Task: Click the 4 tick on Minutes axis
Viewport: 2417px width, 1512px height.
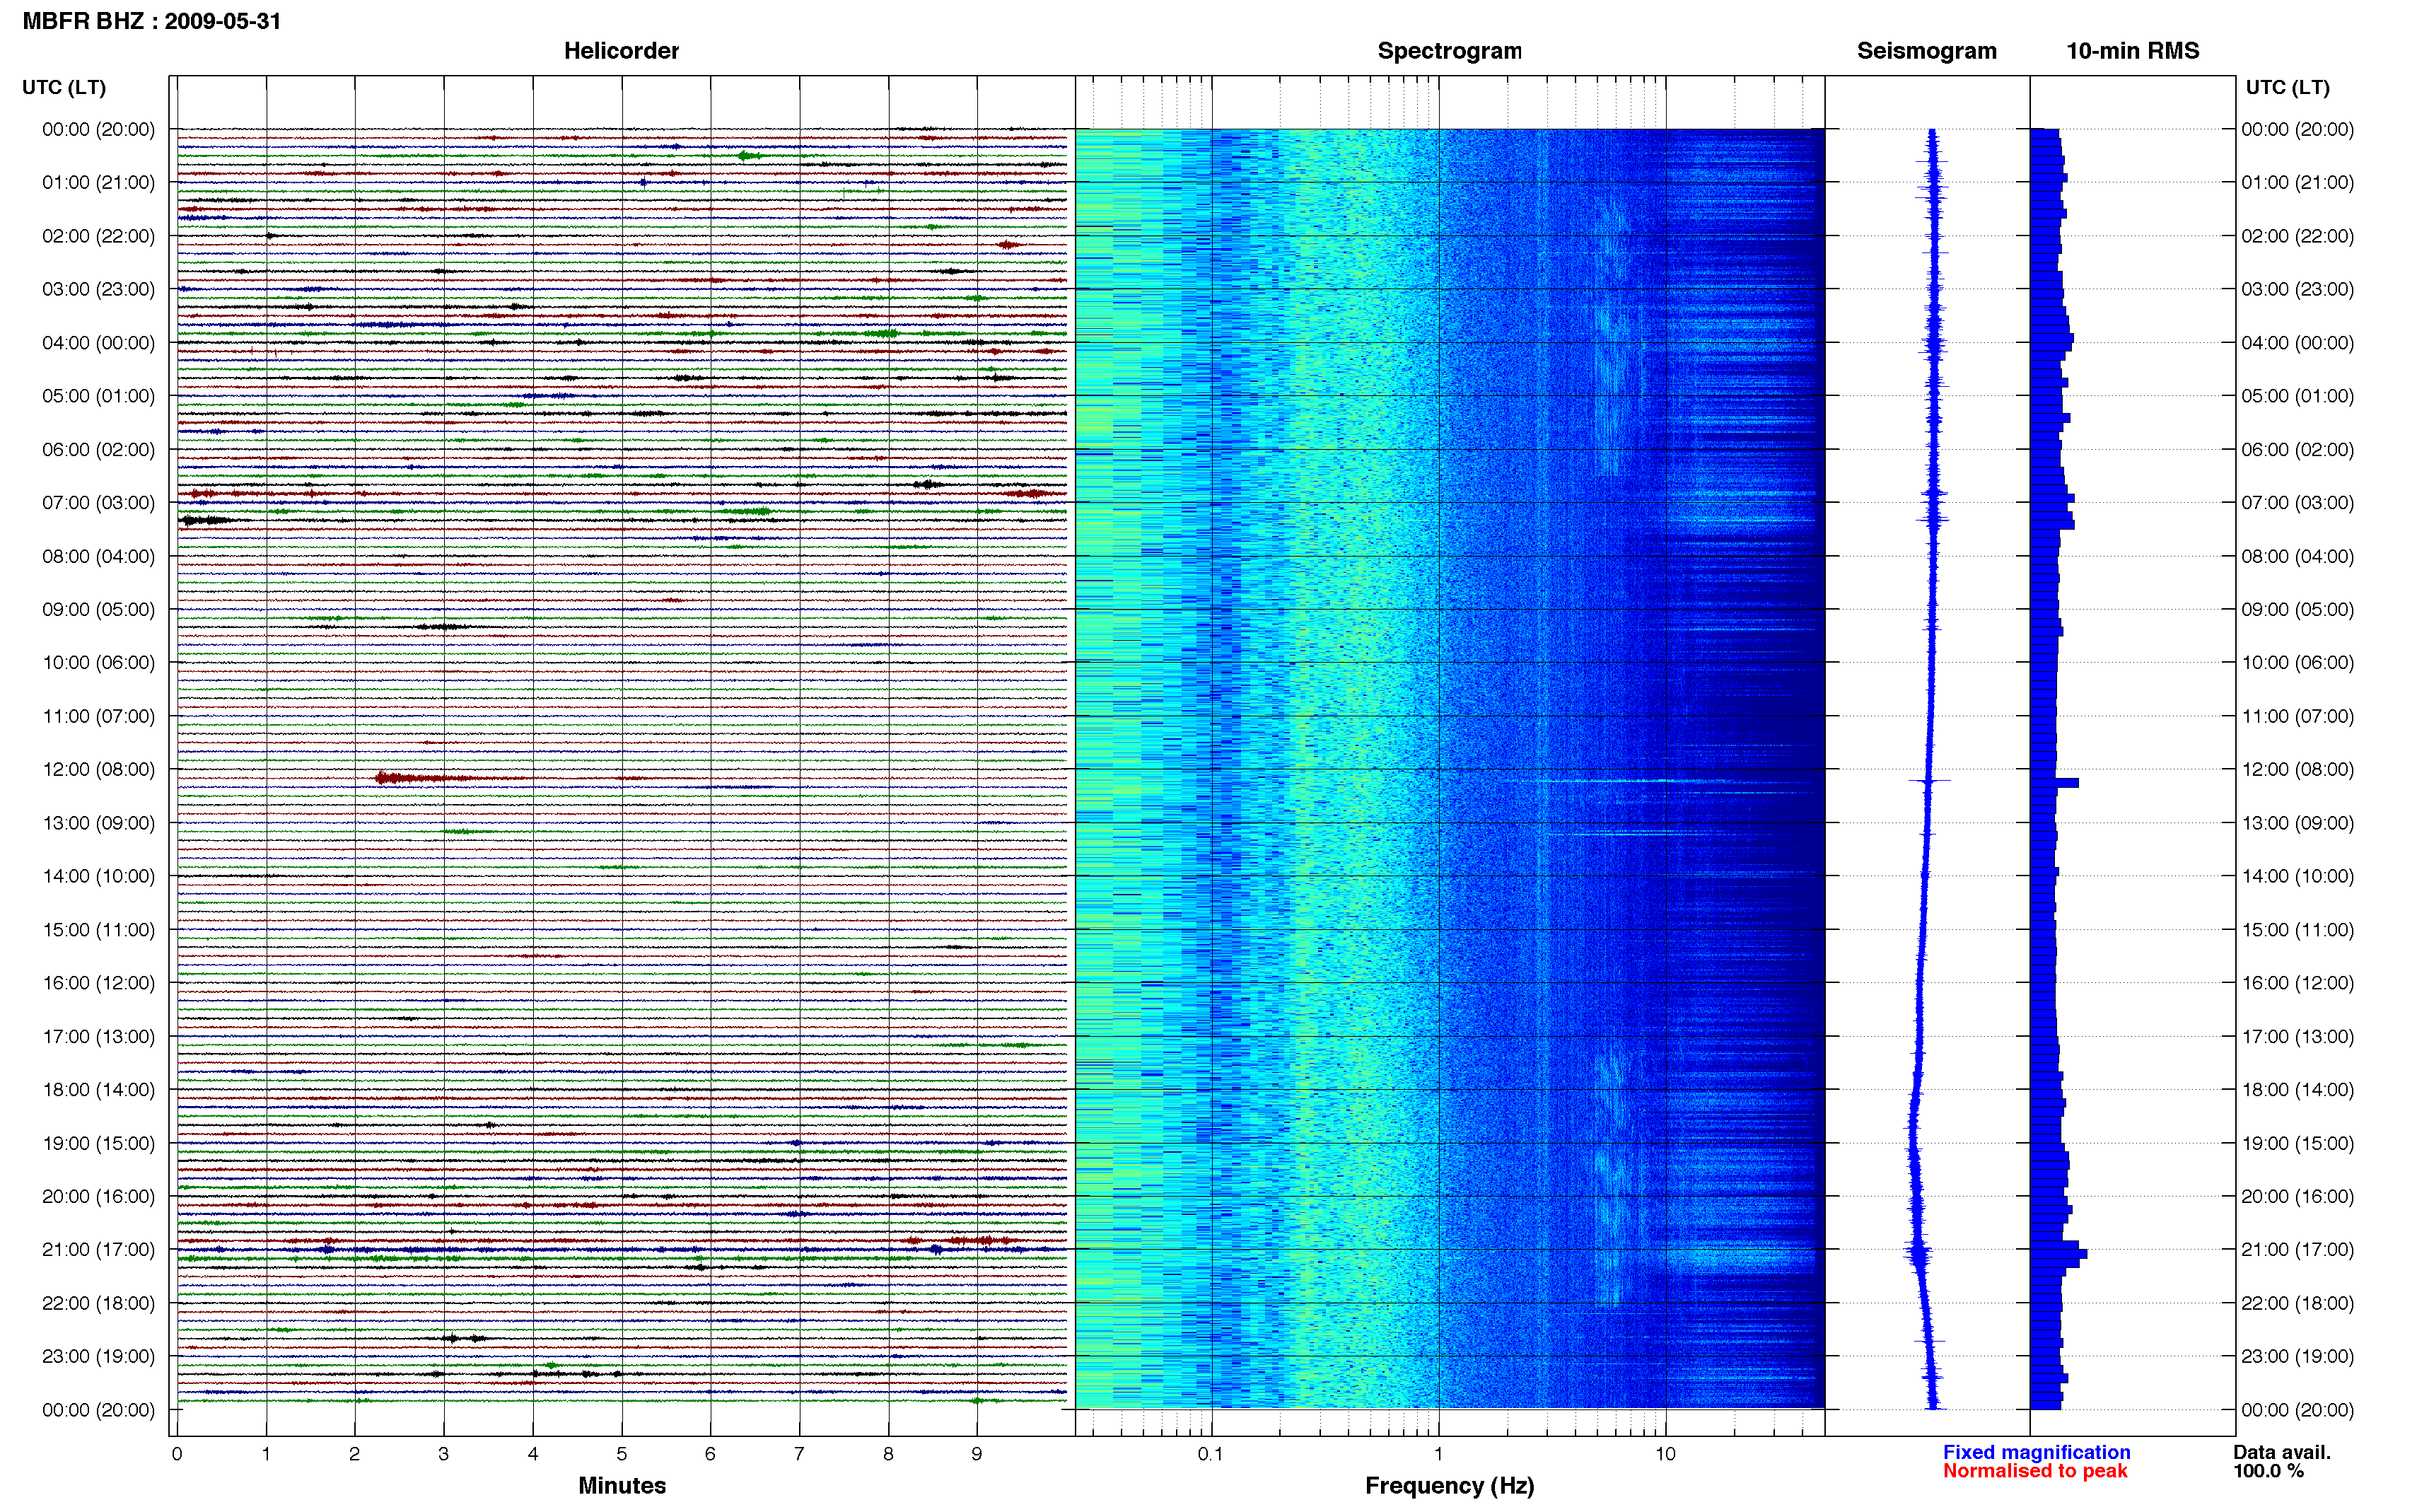Action: 532,1454
